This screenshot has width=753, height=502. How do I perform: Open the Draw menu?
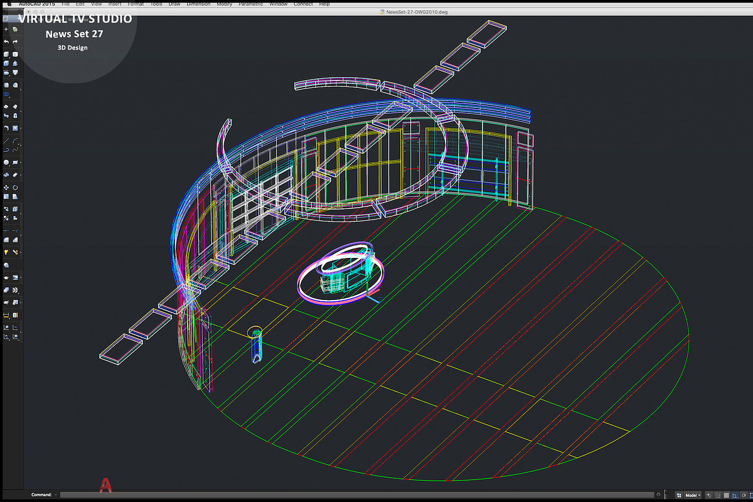174,4
